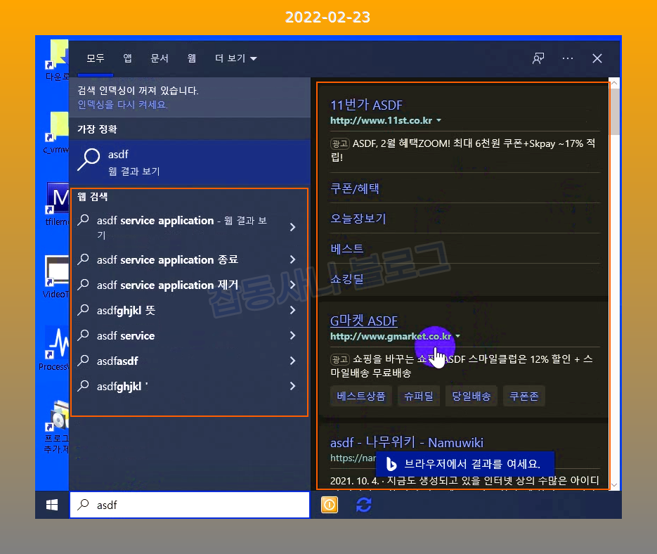
Task: Select suggestion asdf service application 종료
Action: (x=168, y=259)
